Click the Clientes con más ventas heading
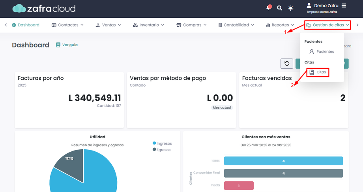363x192 pixels. point(266,137)
